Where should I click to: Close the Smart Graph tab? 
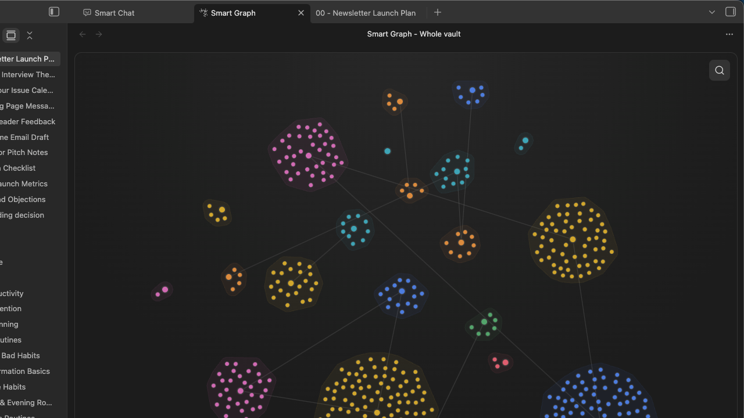point(301,13)
